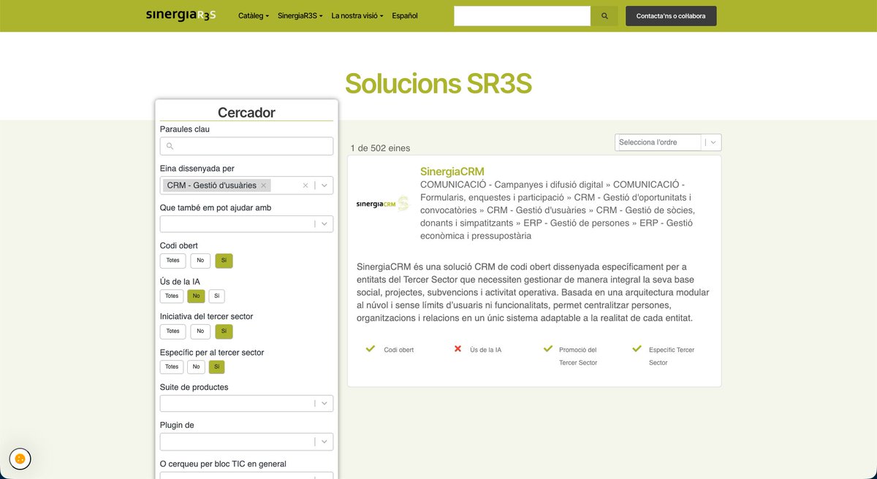Open the 'La nostra visió' menu
877x479 pixels.
357,16
